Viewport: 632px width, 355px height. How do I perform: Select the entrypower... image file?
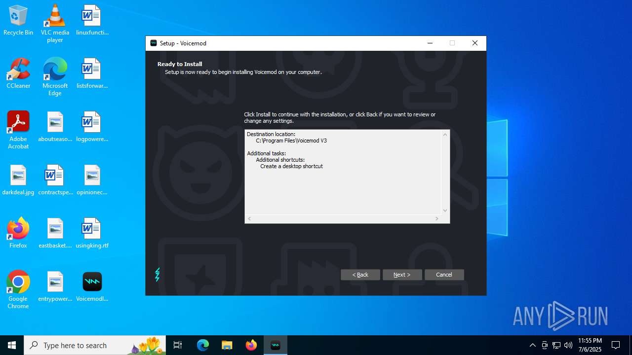pyautogui.click(x=55, y=286)
